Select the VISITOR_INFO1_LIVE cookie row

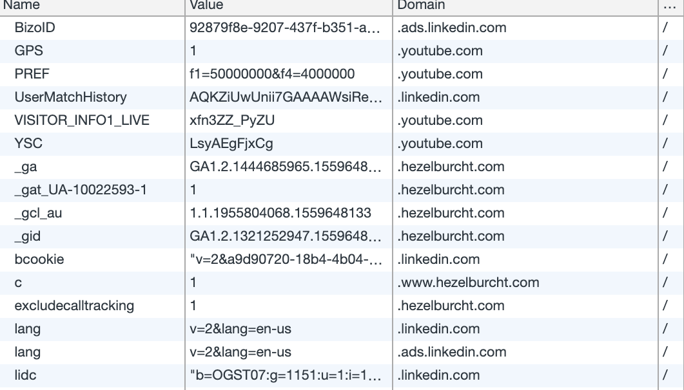click(x=342, y=120)
